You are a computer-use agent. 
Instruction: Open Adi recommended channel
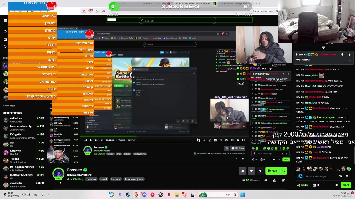coord(24,144)
